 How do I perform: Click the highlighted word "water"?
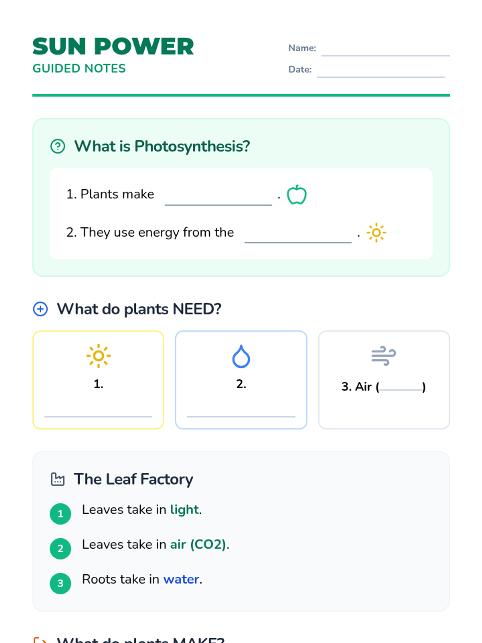(181, 579)
